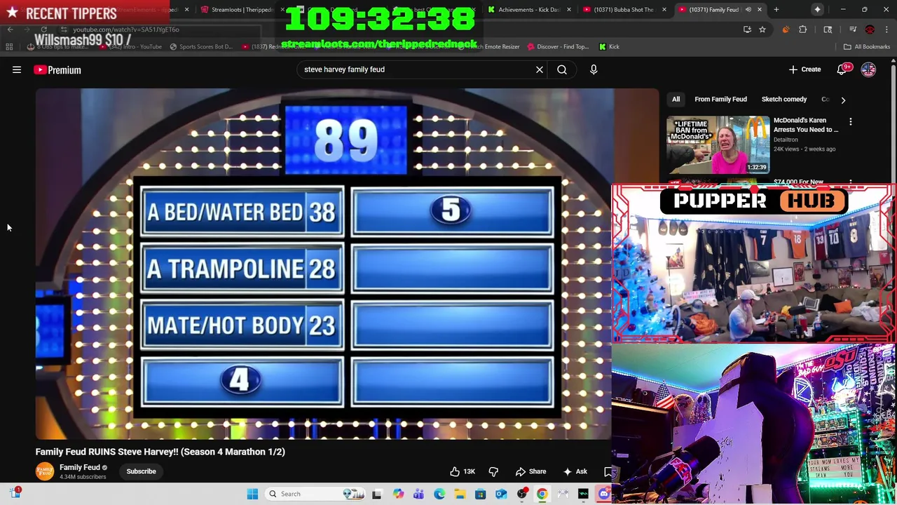Open the Family Feud channel avatar

click(x=45, y=471)
